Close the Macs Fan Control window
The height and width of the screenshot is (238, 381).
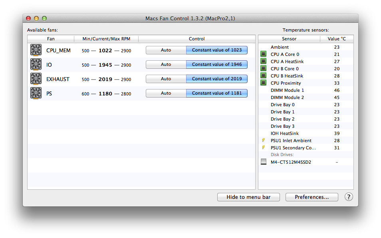28,18
